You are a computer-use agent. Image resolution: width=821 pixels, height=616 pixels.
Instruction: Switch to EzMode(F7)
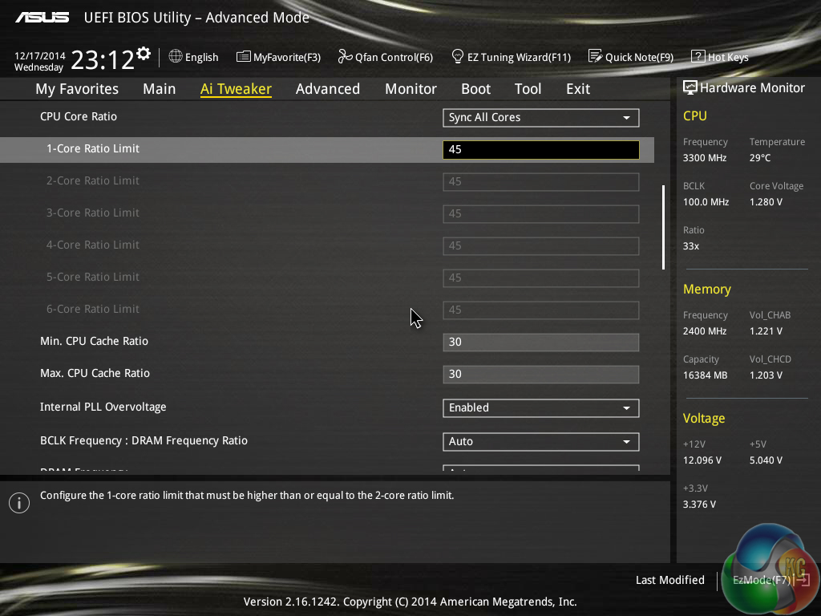point(771,580)
